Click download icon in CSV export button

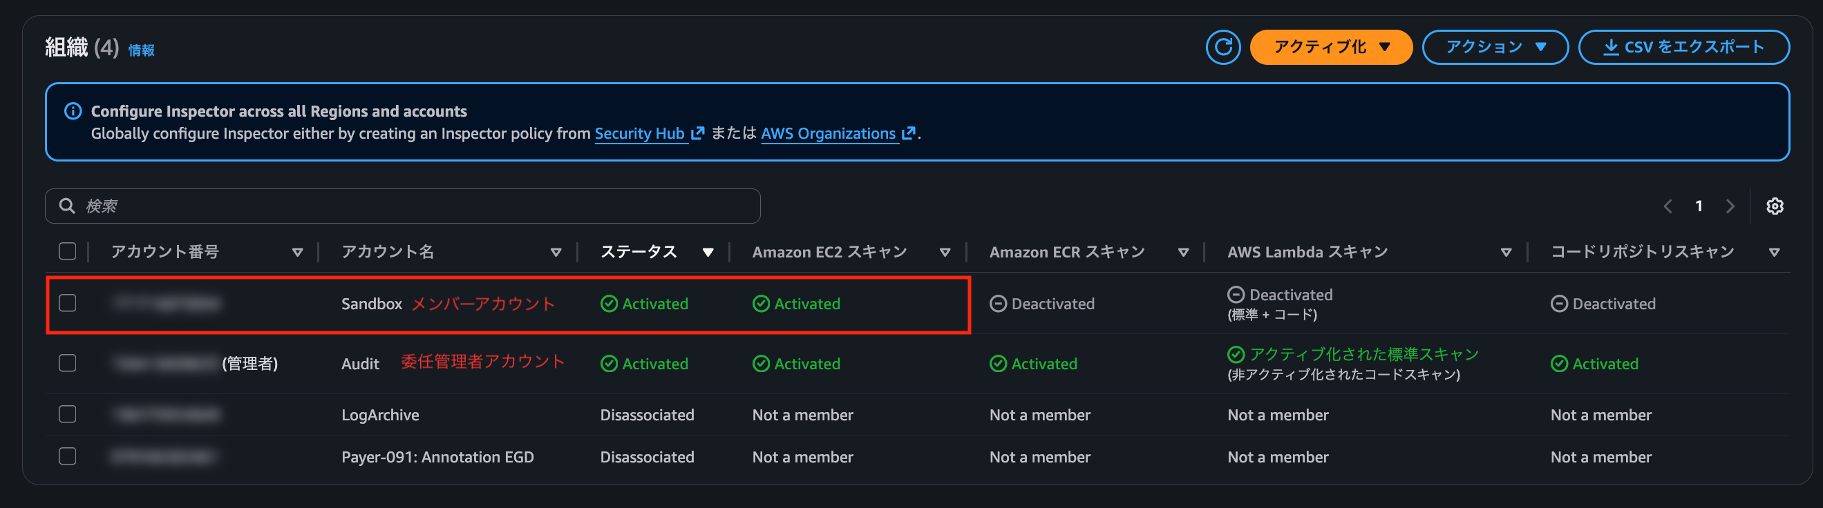click(x=1611, y=48)
